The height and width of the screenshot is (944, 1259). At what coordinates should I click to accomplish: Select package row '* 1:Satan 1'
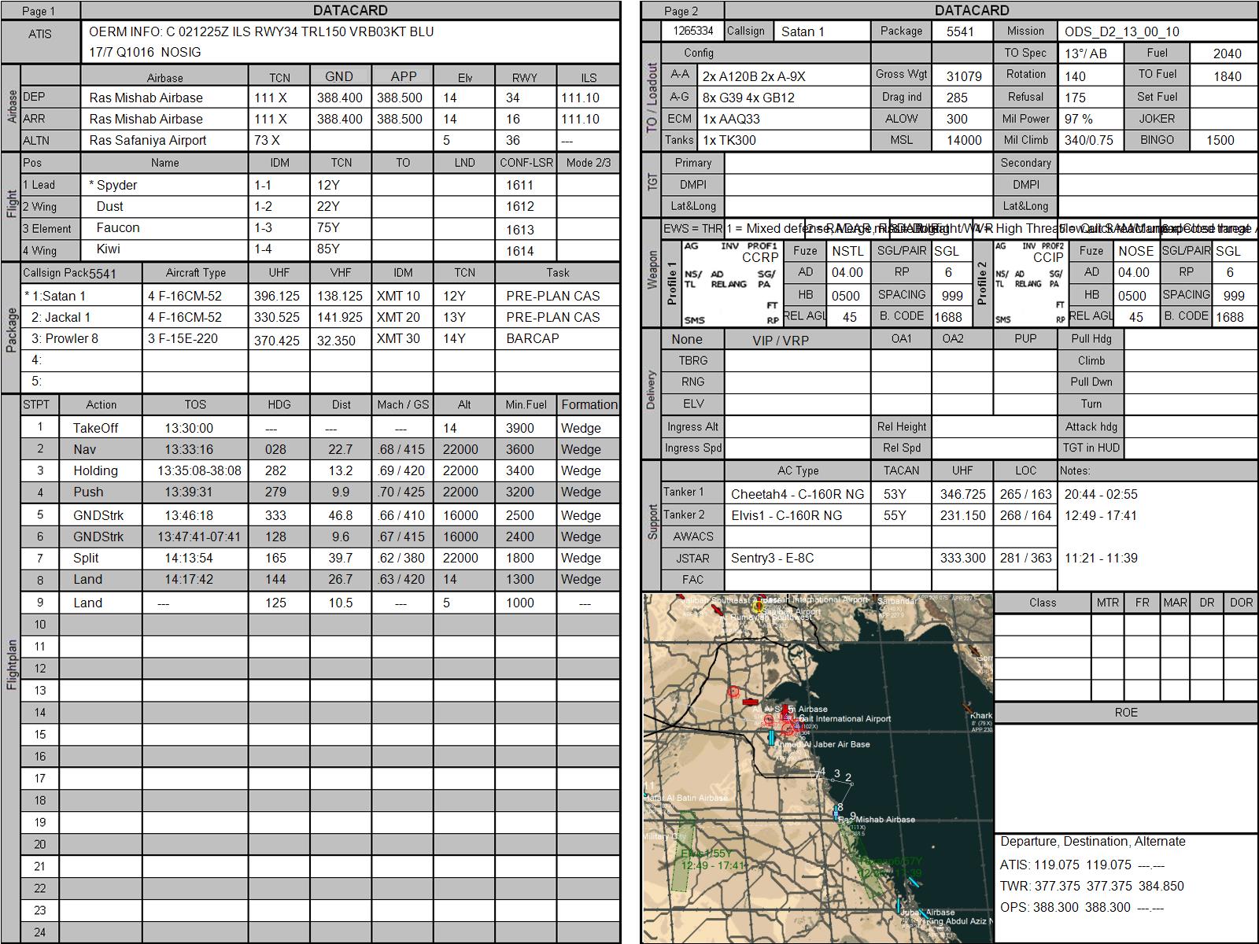(55, 296)
